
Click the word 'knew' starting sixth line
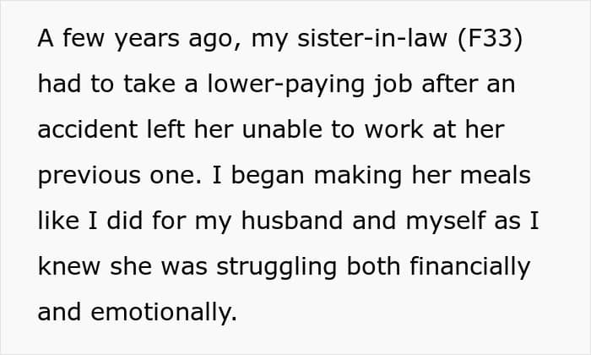pos(69,266)
